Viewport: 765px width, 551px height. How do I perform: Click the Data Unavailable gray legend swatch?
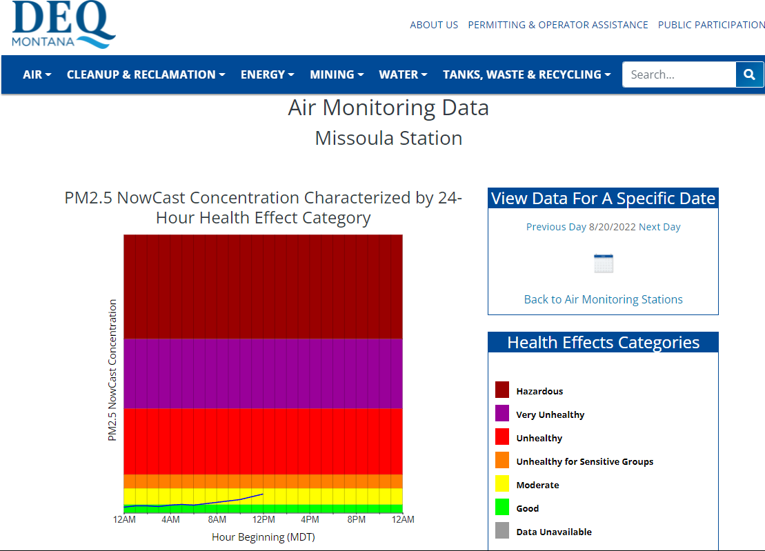501,531
